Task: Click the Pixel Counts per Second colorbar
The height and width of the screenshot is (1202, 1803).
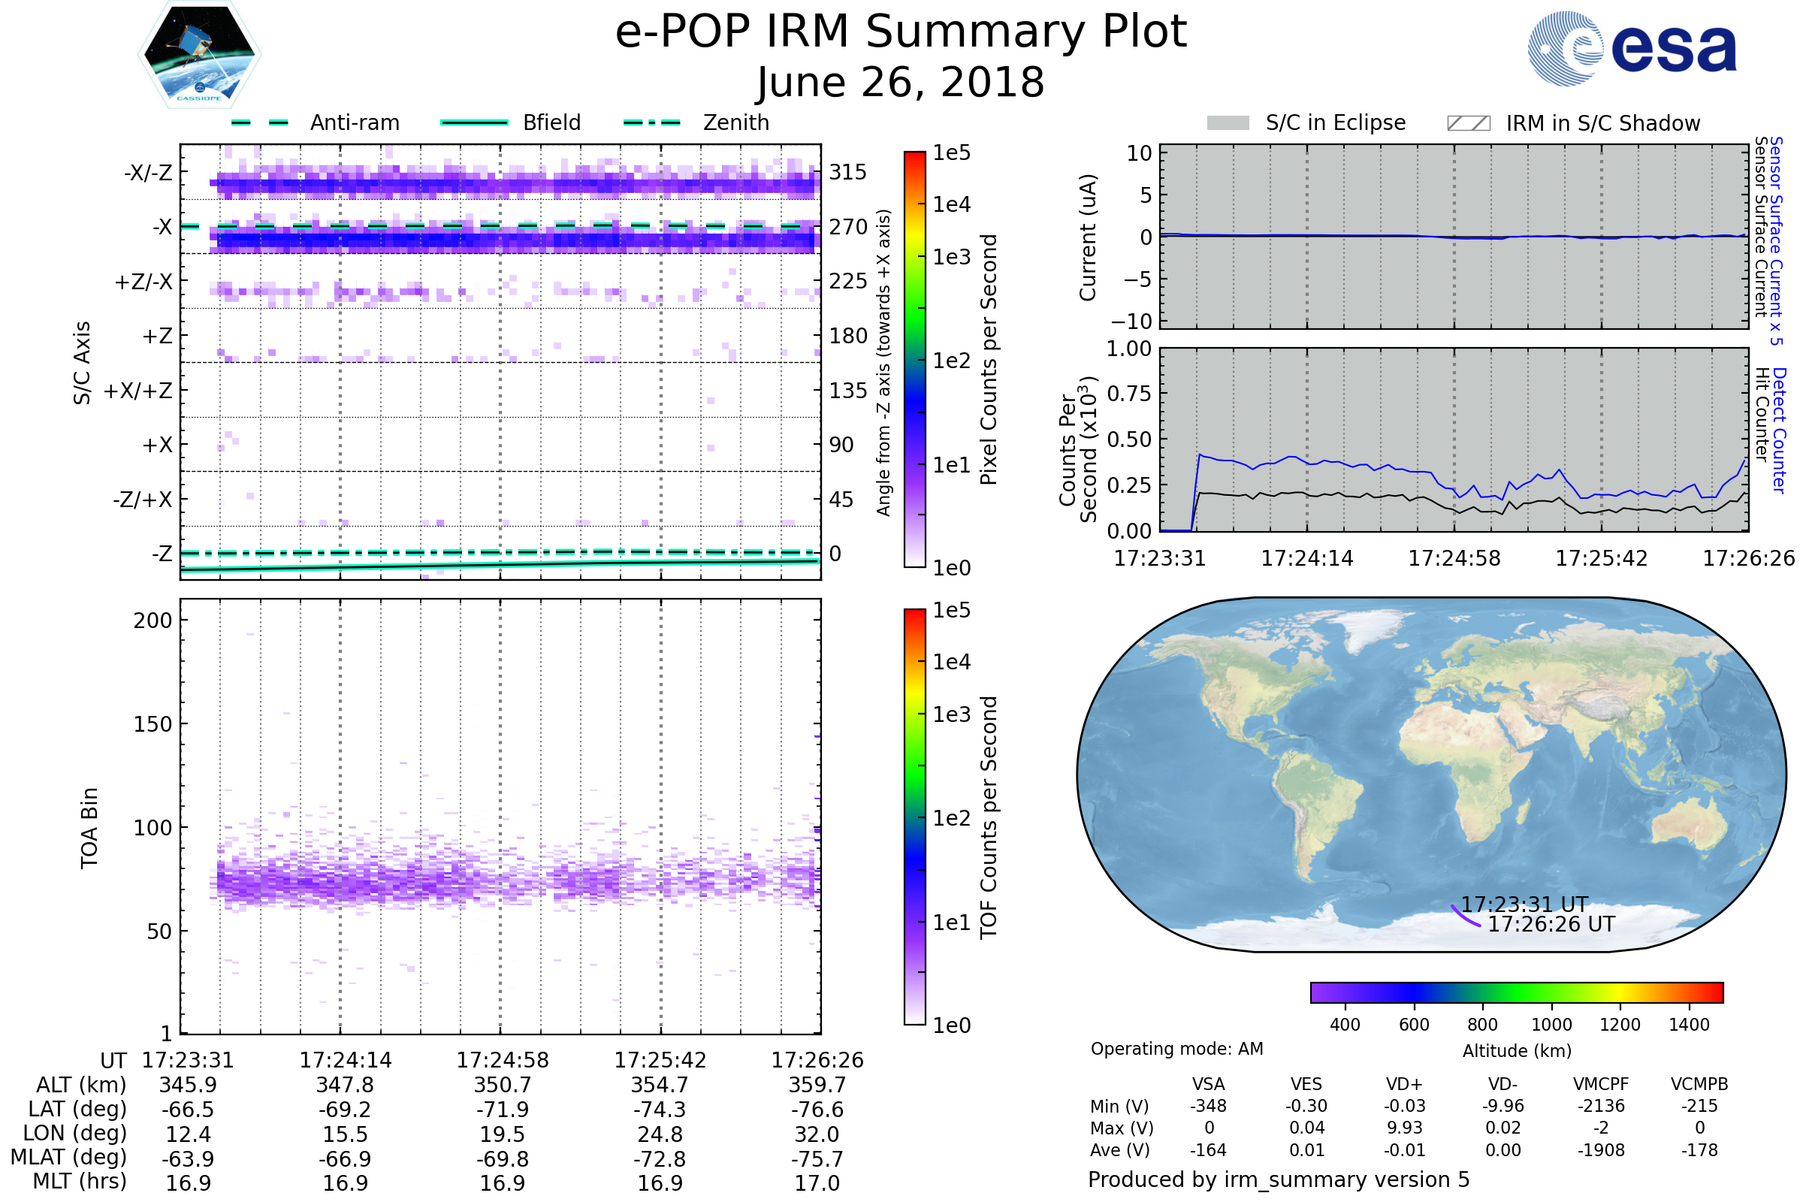Action: pos(914,360)
